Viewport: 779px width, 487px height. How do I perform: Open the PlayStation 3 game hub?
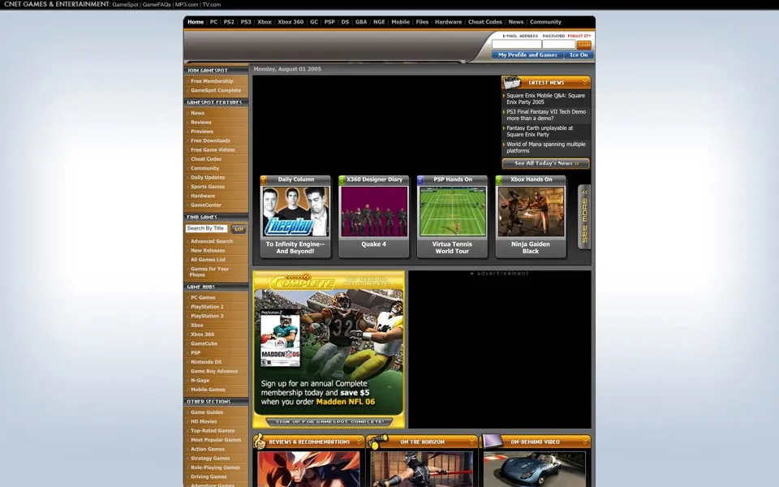coord(207,316)
